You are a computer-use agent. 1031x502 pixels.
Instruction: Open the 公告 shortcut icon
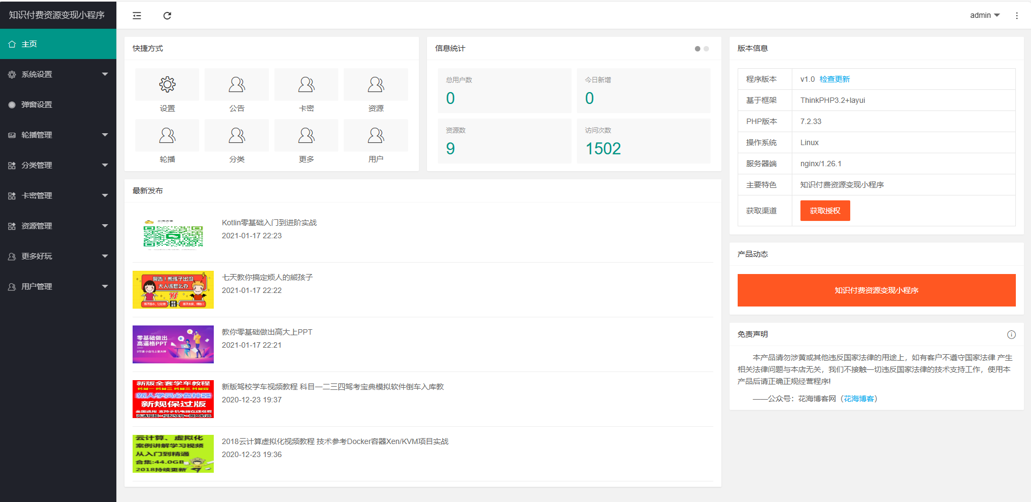[x=237, y=84]
